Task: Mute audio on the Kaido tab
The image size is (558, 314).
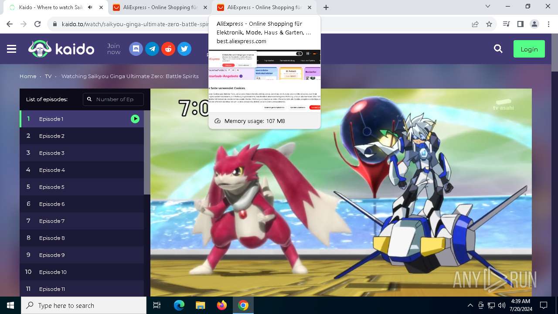Action: click(90, 7)
